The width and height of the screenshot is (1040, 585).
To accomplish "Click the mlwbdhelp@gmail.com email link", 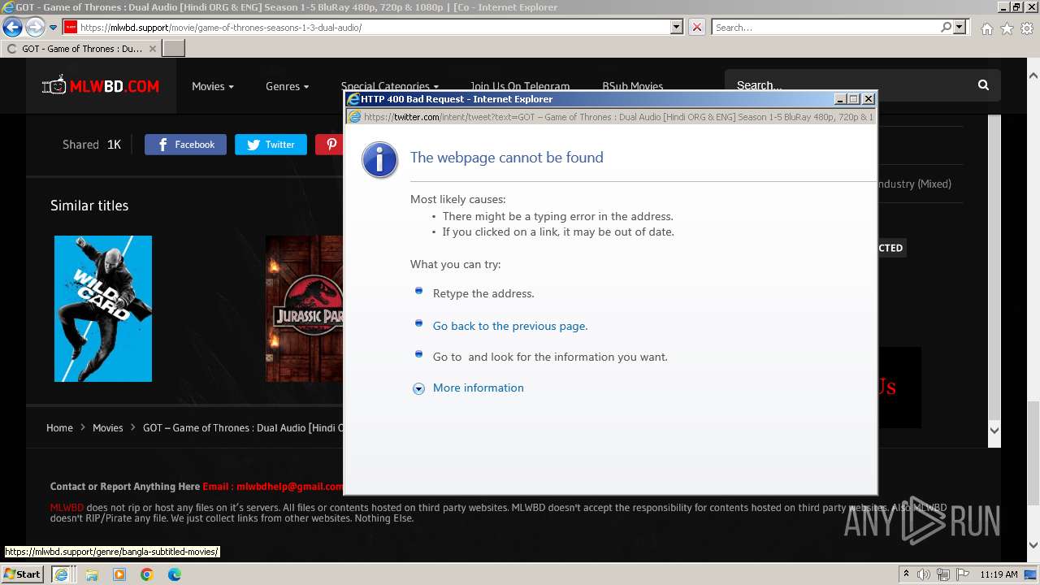I will click(289, 487).
